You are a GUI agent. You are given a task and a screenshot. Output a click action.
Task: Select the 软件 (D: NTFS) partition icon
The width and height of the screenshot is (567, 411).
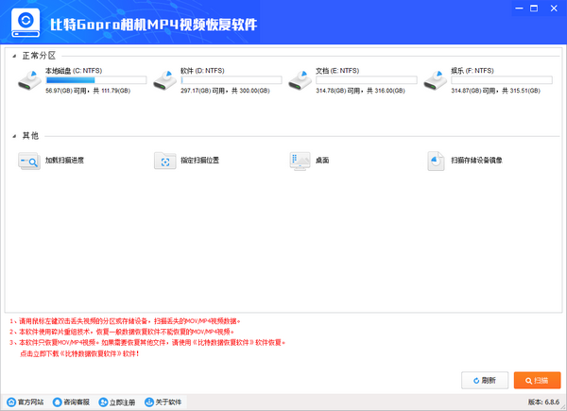(x=164, y=80)
